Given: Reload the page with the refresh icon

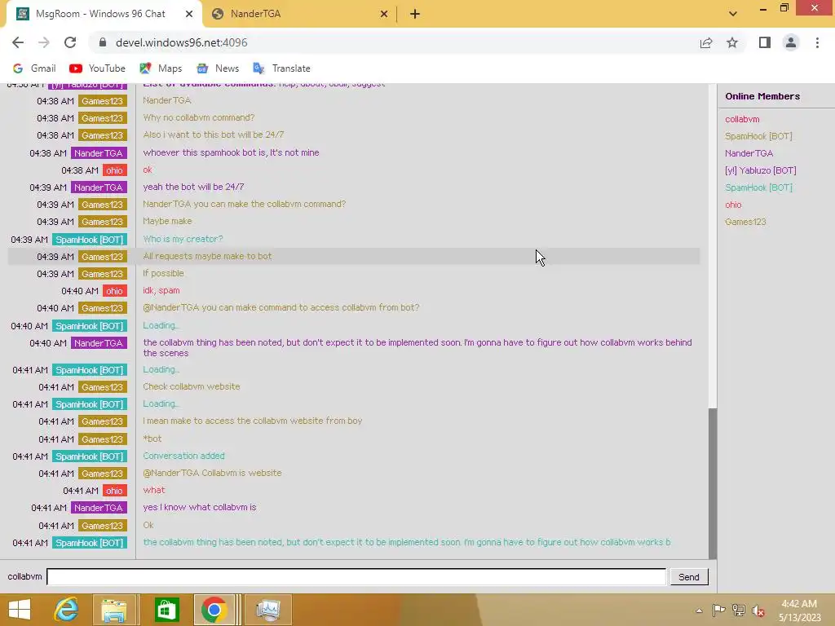Looking at the screenshot, I should tap(70, 42).
